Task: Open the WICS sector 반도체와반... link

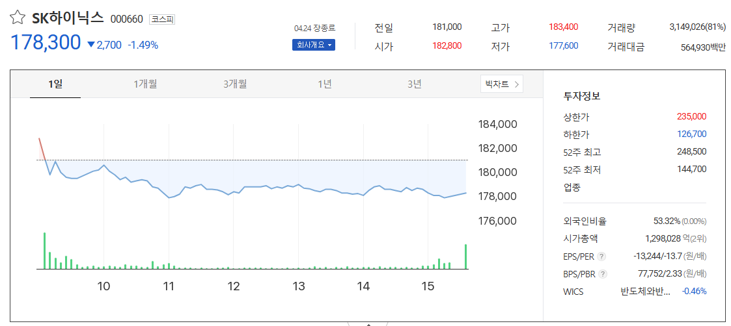Action: point(646,292)
